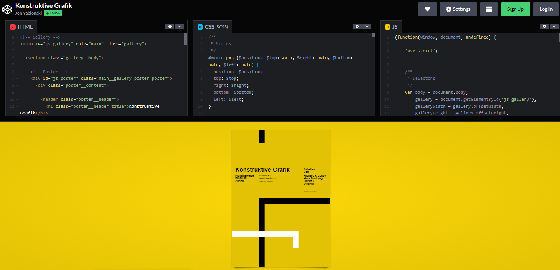Click '<!-- Gallery -->' comment in HTML
The image size is (560, 270).
tap(40, 37)
